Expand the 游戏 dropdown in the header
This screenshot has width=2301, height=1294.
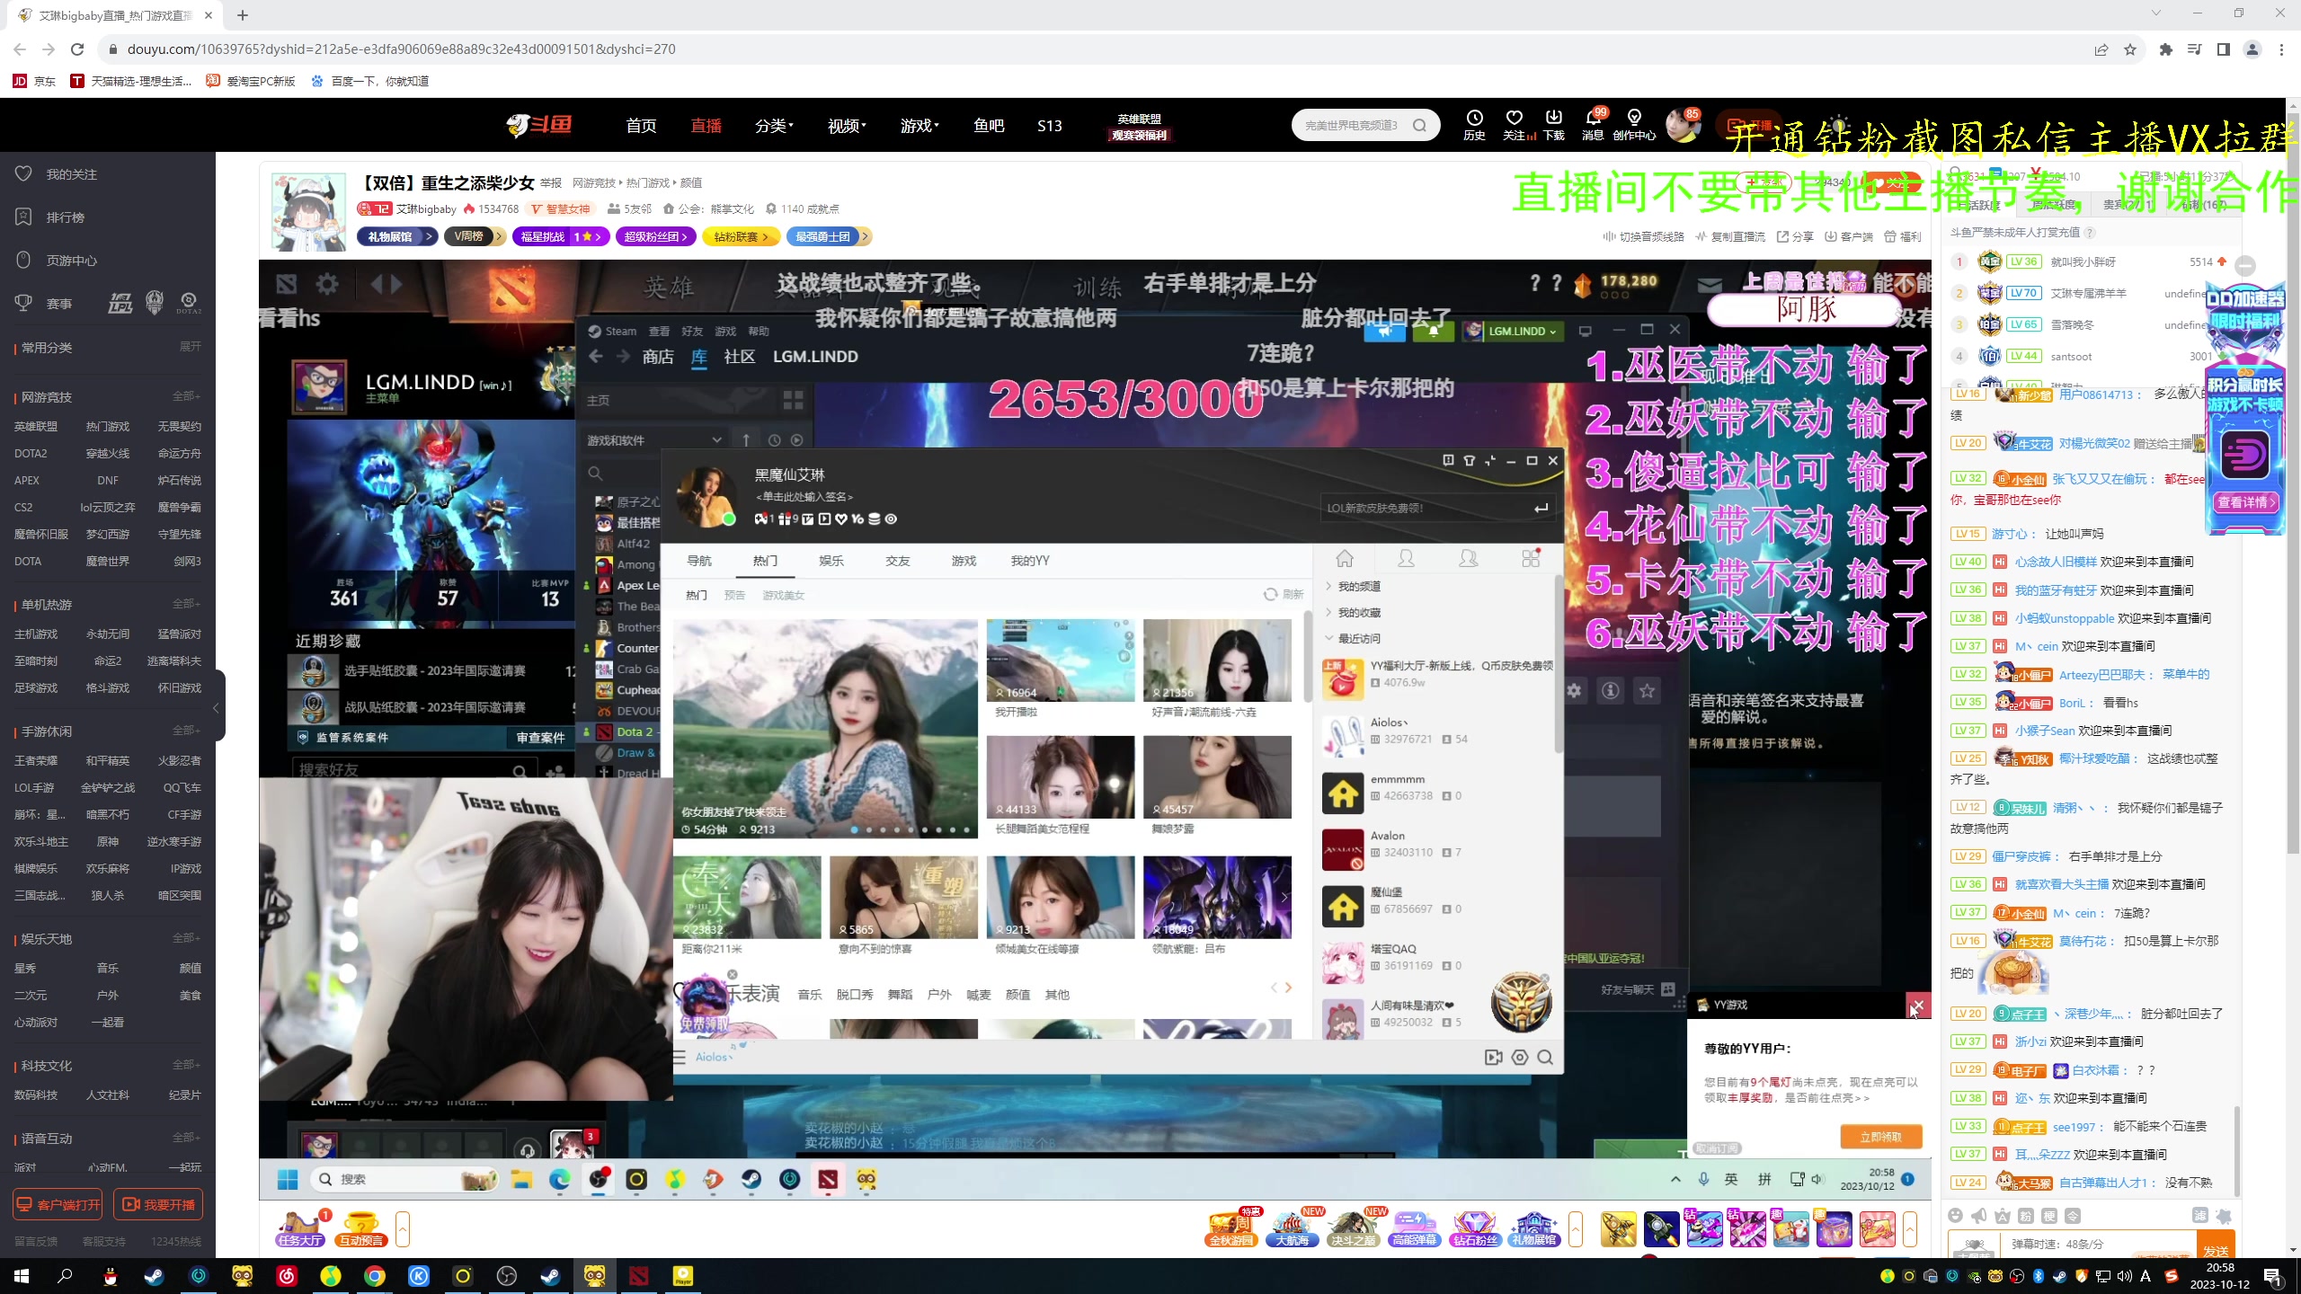[x=920, y=126]
